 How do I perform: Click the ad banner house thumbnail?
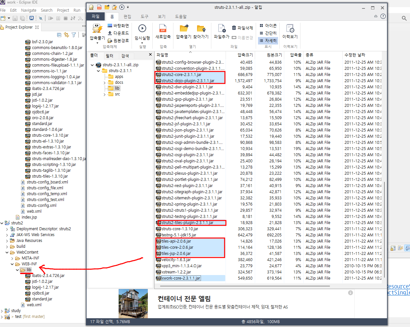click(133, 303)
